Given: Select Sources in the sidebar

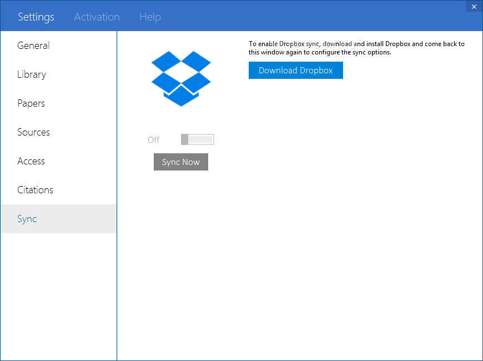Looking at the screenshot, I should 58,132.
